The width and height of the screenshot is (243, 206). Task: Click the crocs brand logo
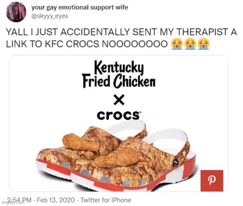point(119,115)
